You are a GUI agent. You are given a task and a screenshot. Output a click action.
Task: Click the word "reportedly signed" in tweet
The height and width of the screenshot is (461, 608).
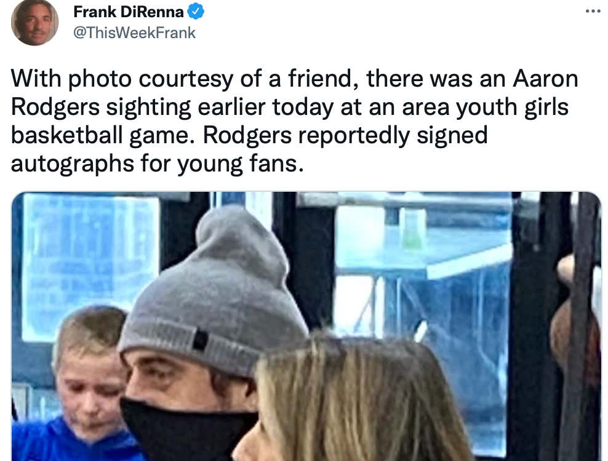coord(393,136)
